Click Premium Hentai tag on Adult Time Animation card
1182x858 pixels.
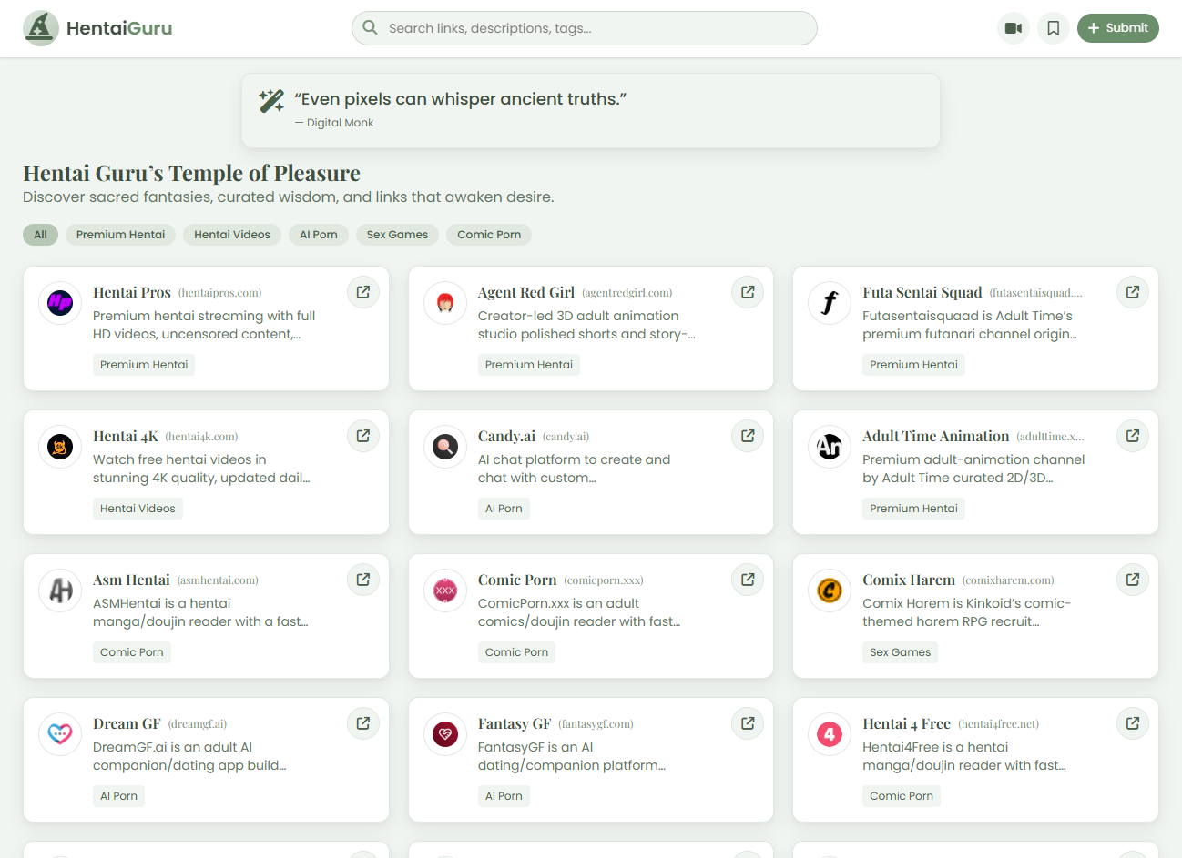point(913,509)
